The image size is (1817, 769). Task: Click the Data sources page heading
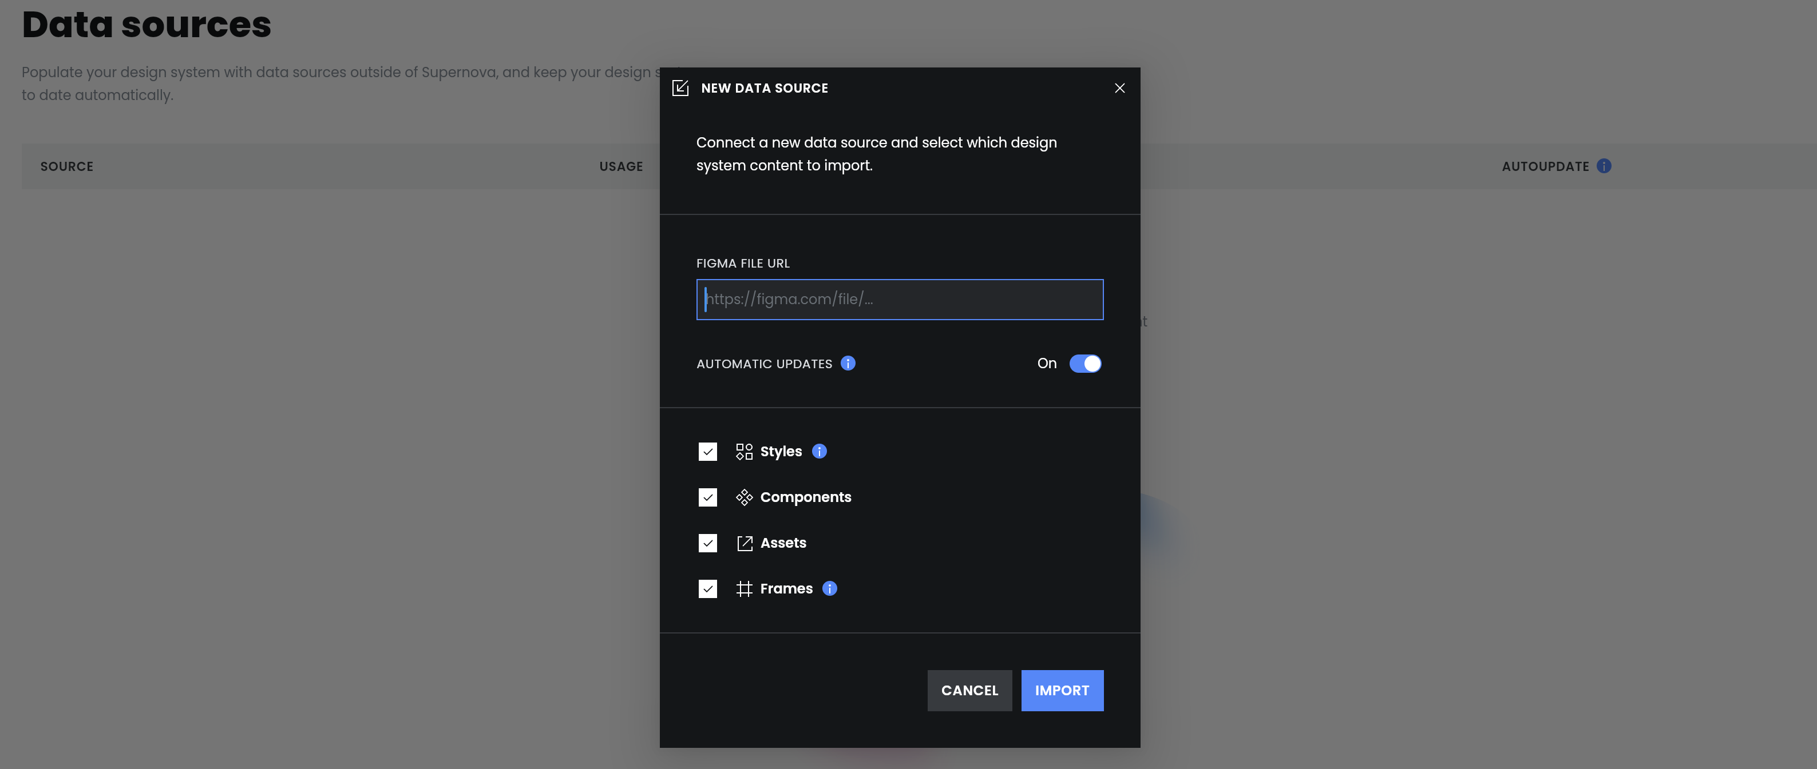[x=147, y=24]
